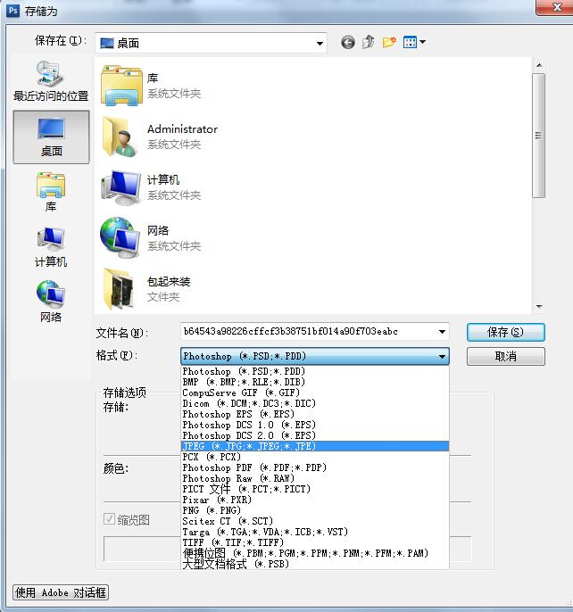Choose Photoshop Raw format
This screenshot has height=612, width=573.
(x=315, y=478)
